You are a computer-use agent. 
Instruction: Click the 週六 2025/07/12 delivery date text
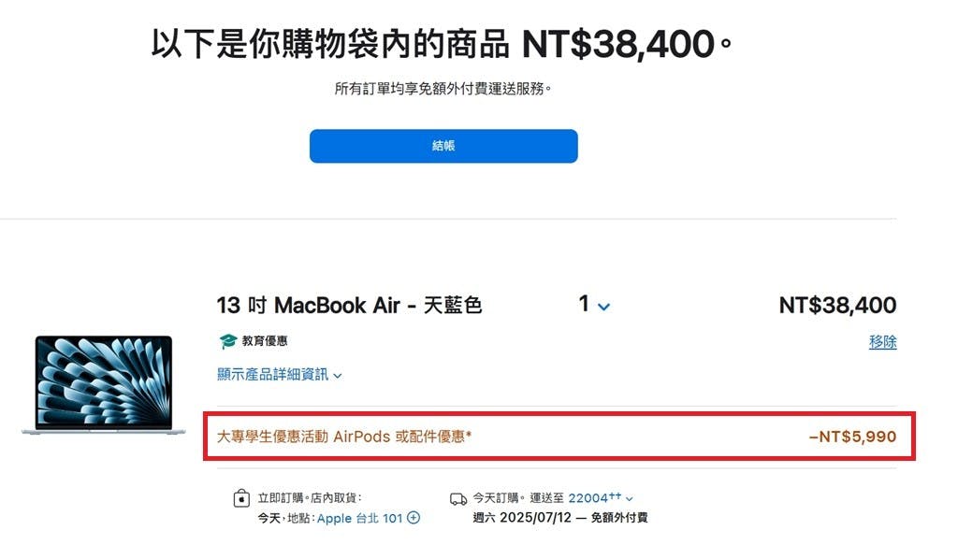(x=522, y=518)
